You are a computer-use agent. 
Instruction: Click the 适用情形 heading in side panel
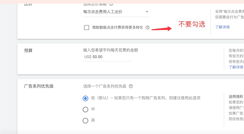pos(236,97)
